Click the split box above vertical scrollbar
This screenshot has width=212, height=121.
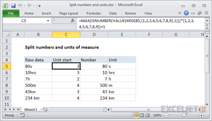(x=207, y=32)
